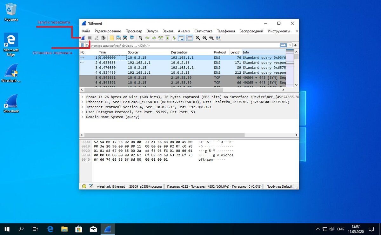Toggle auto-scroll during live capture
The height and width of the screenshot is (235, 381).
pos(181,38)
